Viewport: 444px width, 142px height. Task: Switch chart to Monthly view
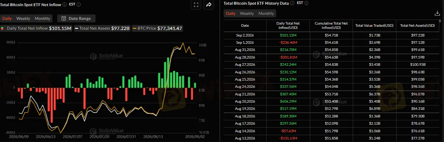pos(42,18)
